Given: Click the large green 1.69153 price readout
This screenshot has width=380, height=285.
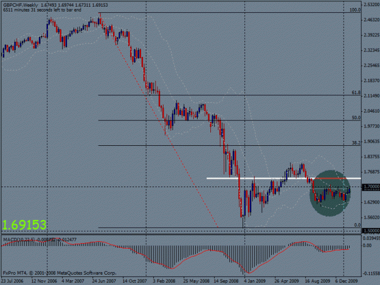Looking at the screenshot, I should tap(24, 225).
